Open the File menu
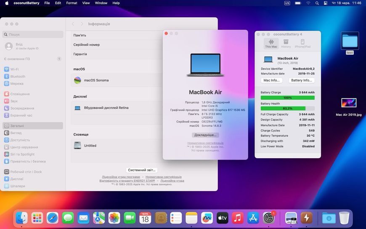This screenshot has height=229, width=366. point(47,3)
